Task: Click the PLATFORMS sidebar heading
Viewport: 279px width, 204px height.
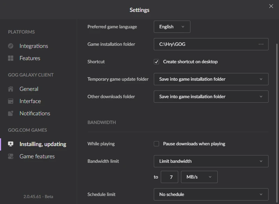Action: pos(21,32)
